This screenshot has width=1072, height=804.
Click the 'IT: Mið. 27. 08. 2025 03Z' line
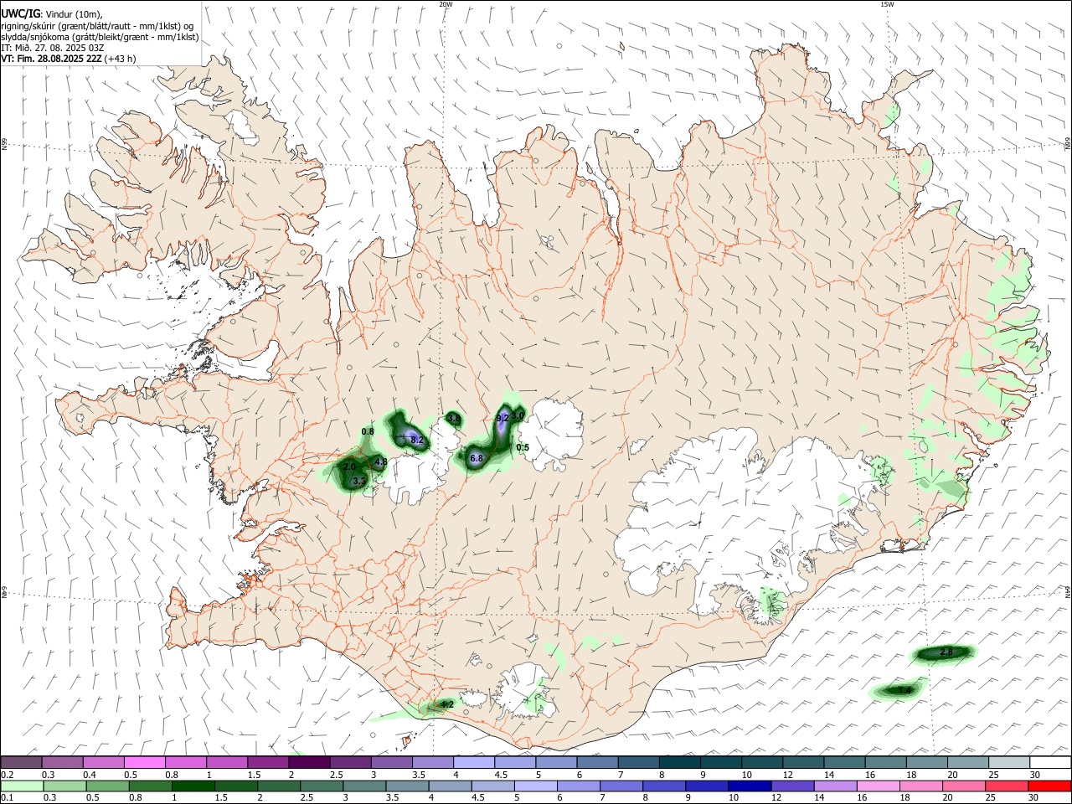52,48
